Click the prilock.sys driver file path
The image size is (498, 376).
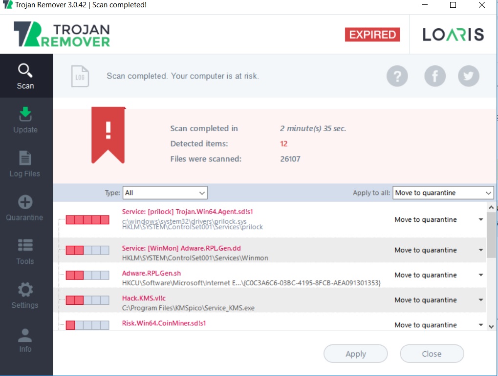(184, 221)
